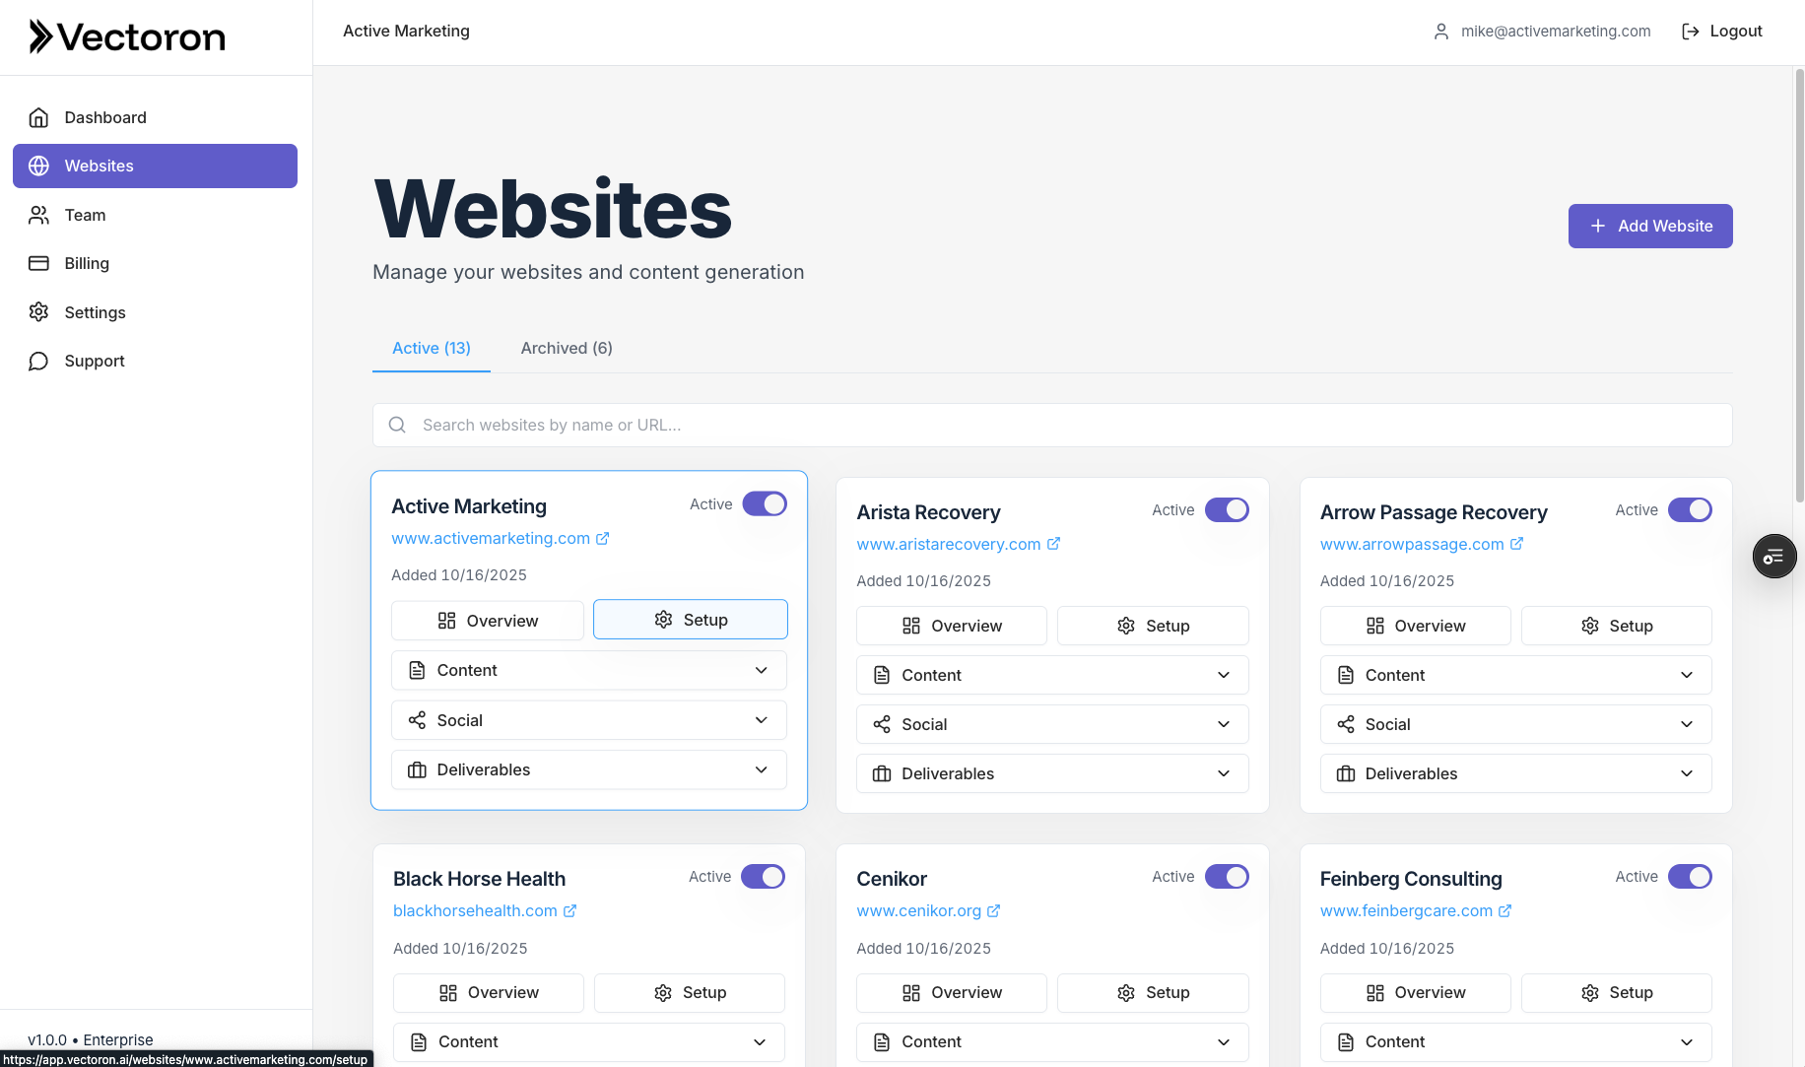Click the Add Website button
1805x1067 pixels.
[x=1650, y=226]
